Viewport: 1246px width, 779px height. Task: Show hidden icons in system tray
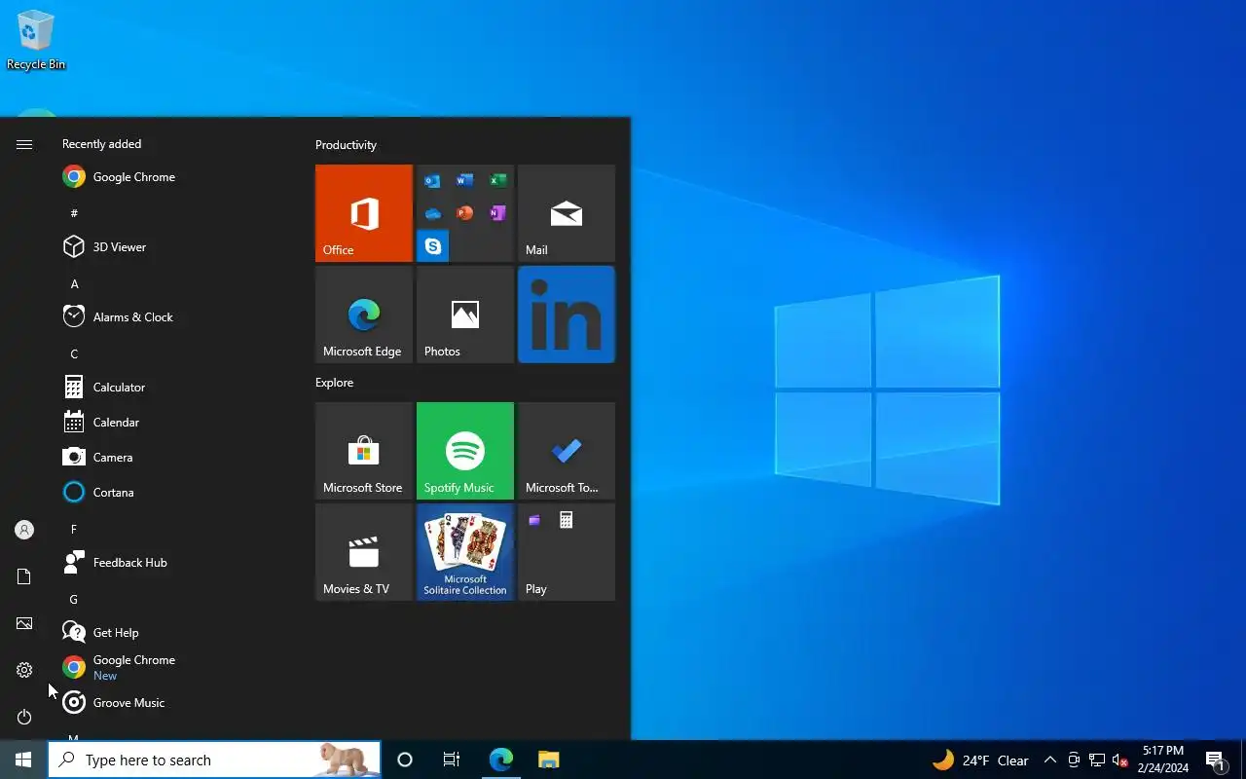point(1050,760)
